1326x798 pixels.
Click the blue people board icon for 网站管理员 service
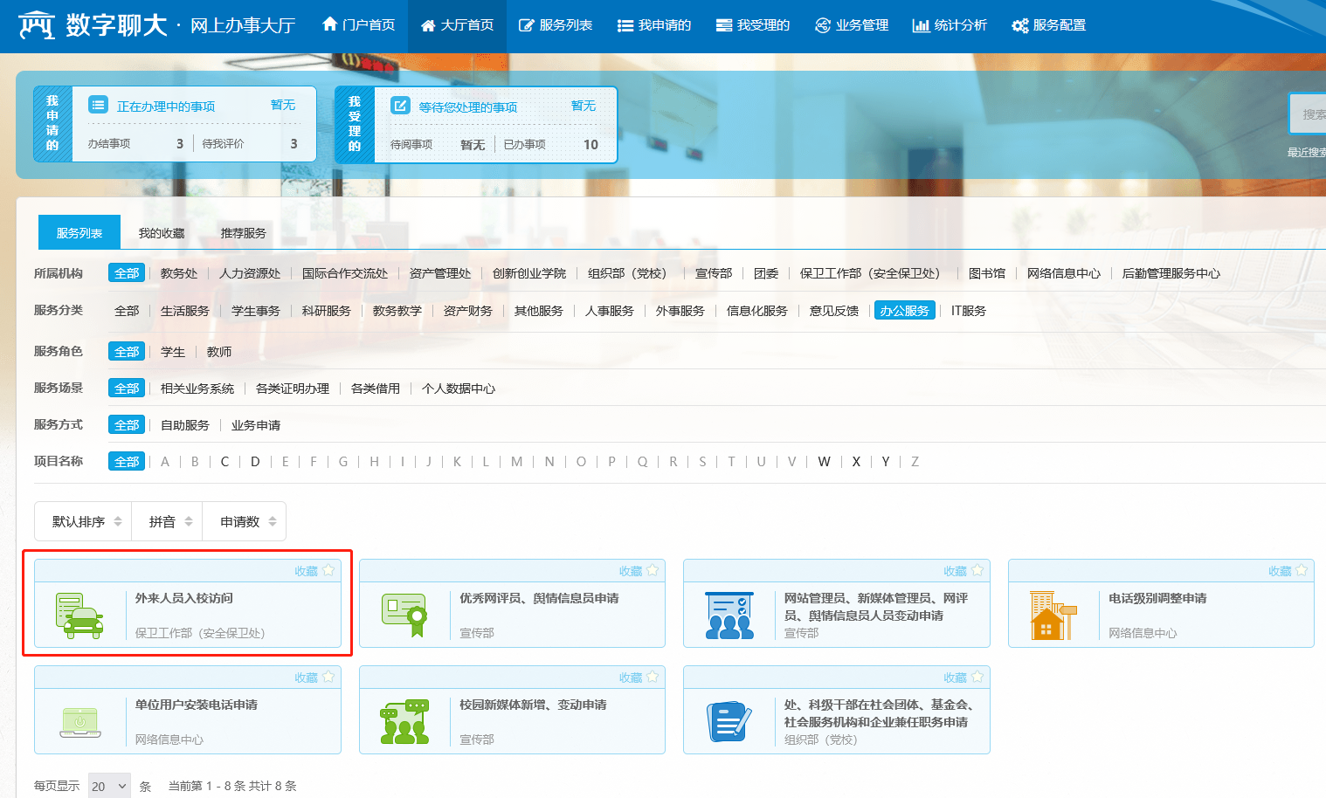(729, 616)
